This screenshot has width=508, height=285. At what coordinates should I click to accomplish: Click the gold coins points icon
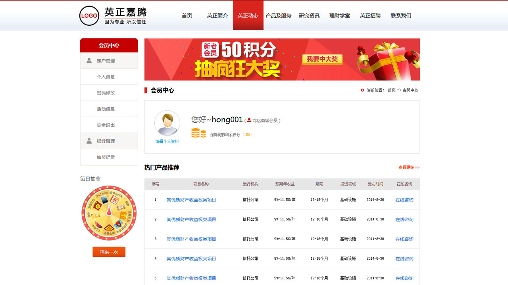(198, 133)
